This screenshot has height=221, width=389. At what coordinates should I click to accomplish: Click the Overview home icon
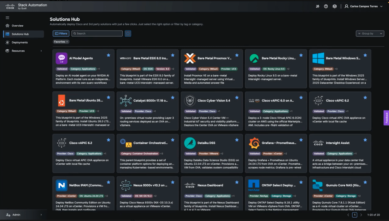click(8, 26)
